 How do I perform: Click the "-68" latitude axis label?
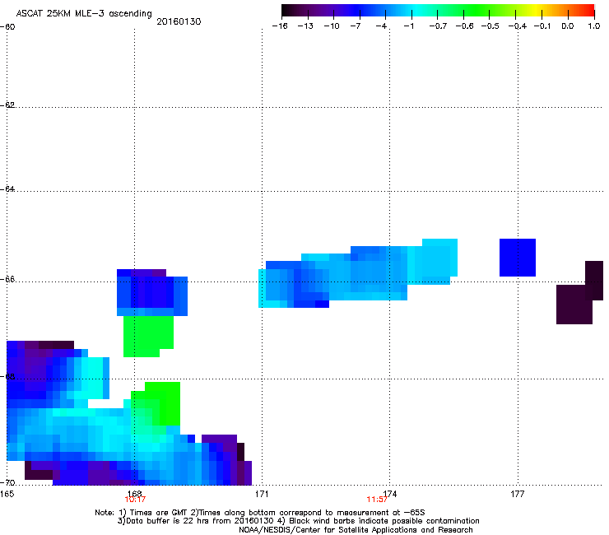pos(7,376)
